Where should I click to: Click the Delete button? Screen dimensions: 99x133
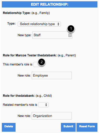9,127
